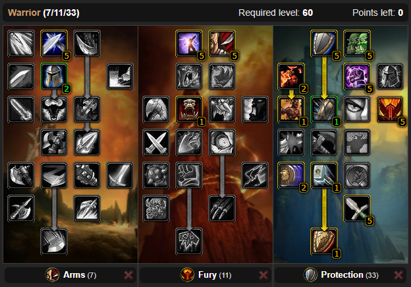Select the Defiance talent icon
411x287 pixels.
[x=390, y=110]
